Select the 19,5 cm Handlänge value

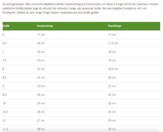click(x=113, y=69)
